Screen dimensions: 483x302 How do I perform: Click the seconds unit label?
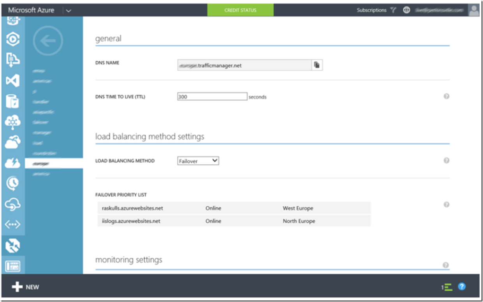(257, 97)
